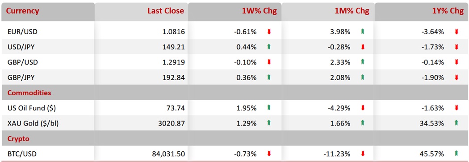This screenshot has width=469, height=162.
Task: Click the red arrow next to BTC/USD -11.23%
Action: [x=363, y=154]
